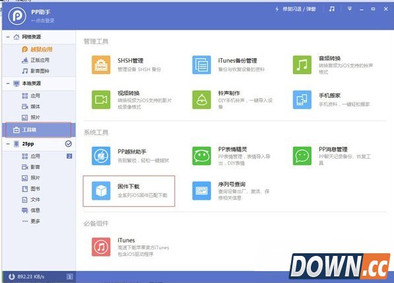Click 更多 to show more items

coord(31,221)
